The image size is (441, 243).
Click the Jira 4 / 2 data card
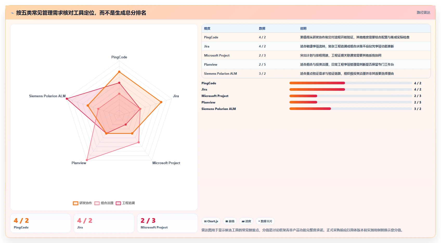(x=104, y=223)
